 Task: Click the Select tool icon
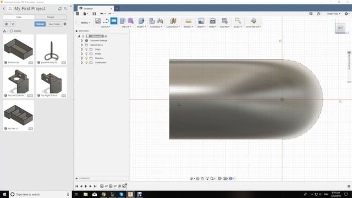pyautogui.click(x=238, y=21)
